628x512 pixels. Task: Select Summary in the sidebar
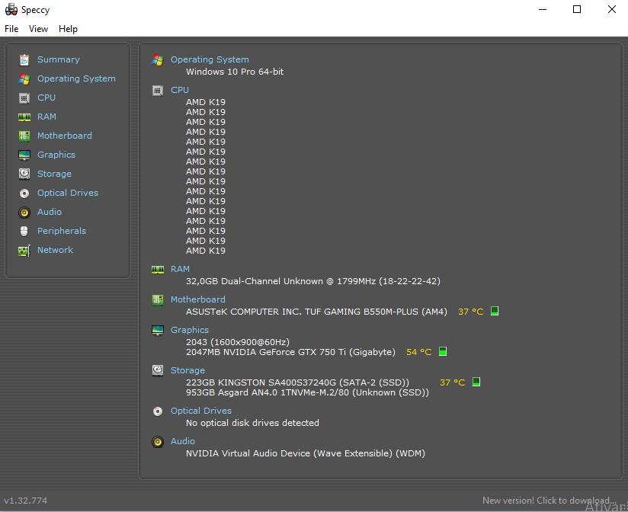coord(59,59)
